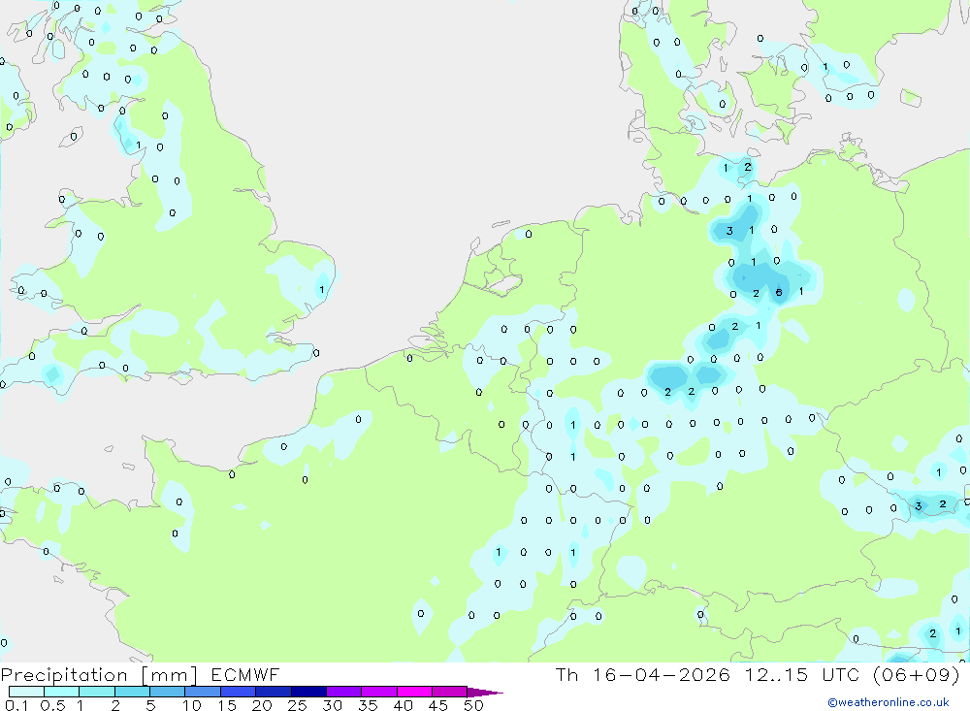Pick the 5–10 mm blue legend swatch
The image size is (970, 711).
tap(167, 692)
